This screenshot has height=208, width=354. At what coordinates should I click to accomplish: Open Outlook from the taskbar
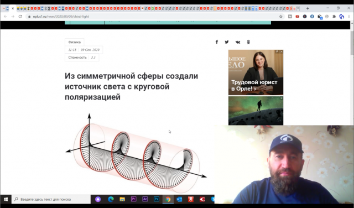tap(179, 199)
